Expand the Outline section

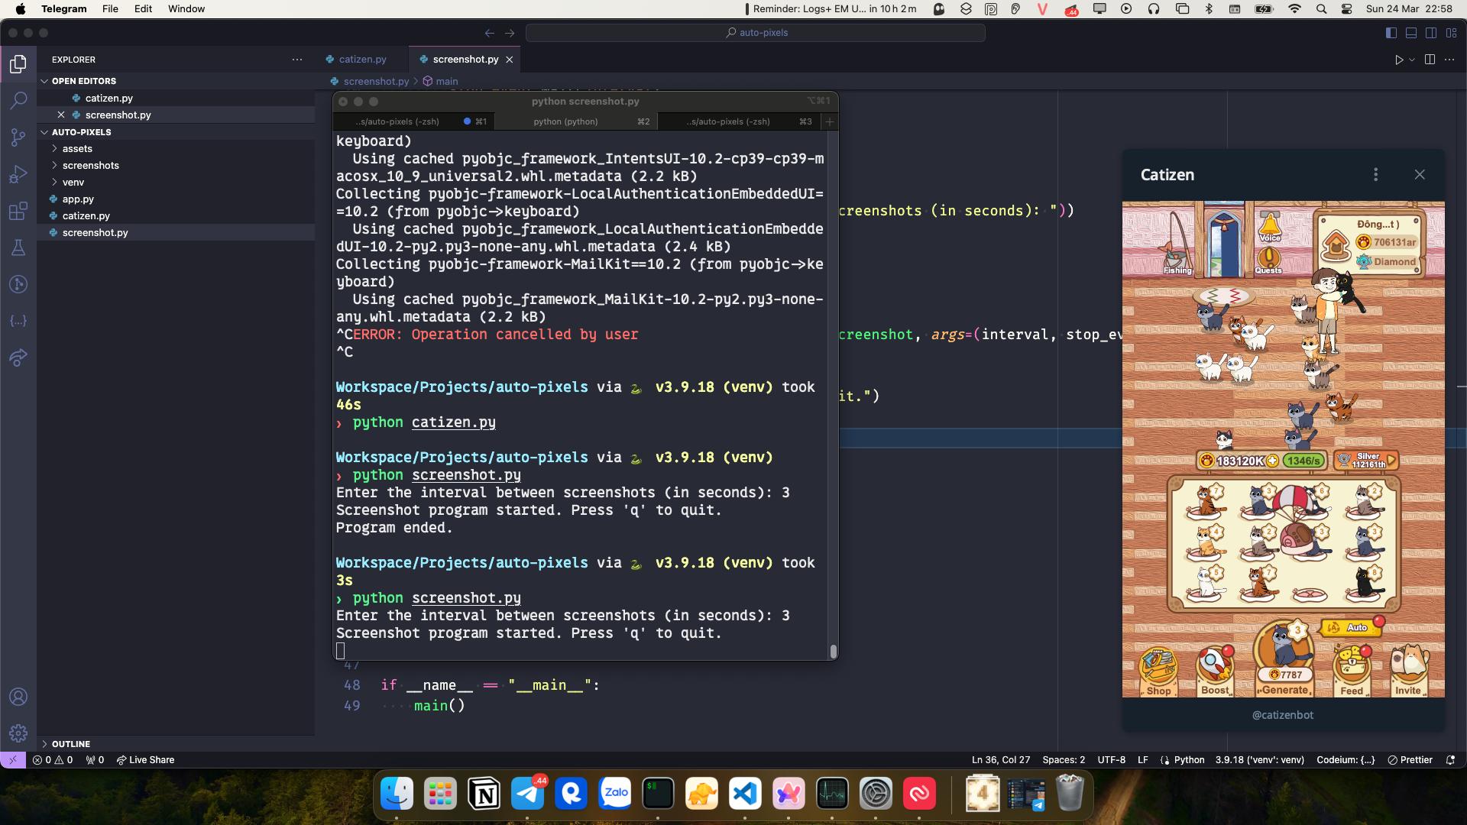[x=176, y=744]
